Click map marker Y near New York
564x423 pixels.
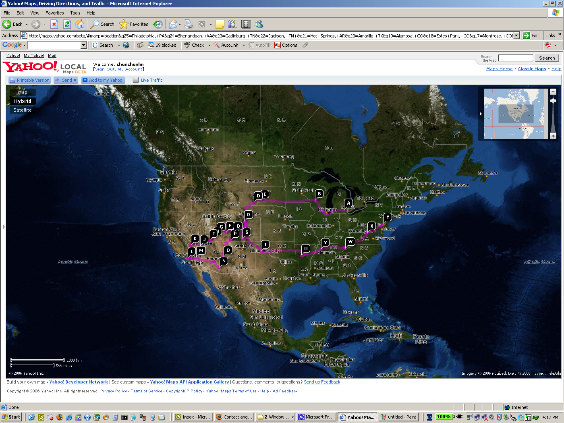pos(388,217)
